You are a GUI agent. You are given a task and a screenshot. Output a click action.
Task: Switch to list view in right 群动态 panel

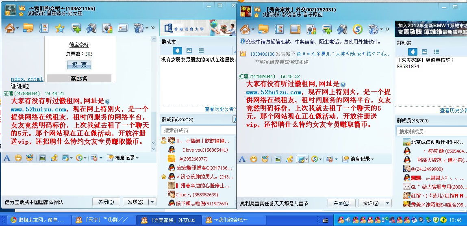(x=436, y=52)
